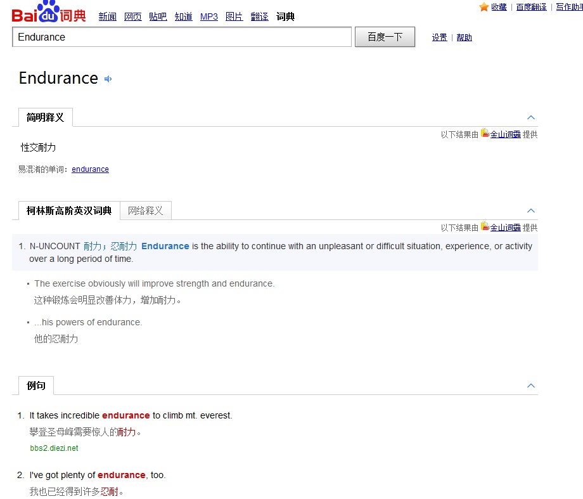The image size is (583, 499).
Task: Open the 网页 navigation link
Action: coord(132,16)
